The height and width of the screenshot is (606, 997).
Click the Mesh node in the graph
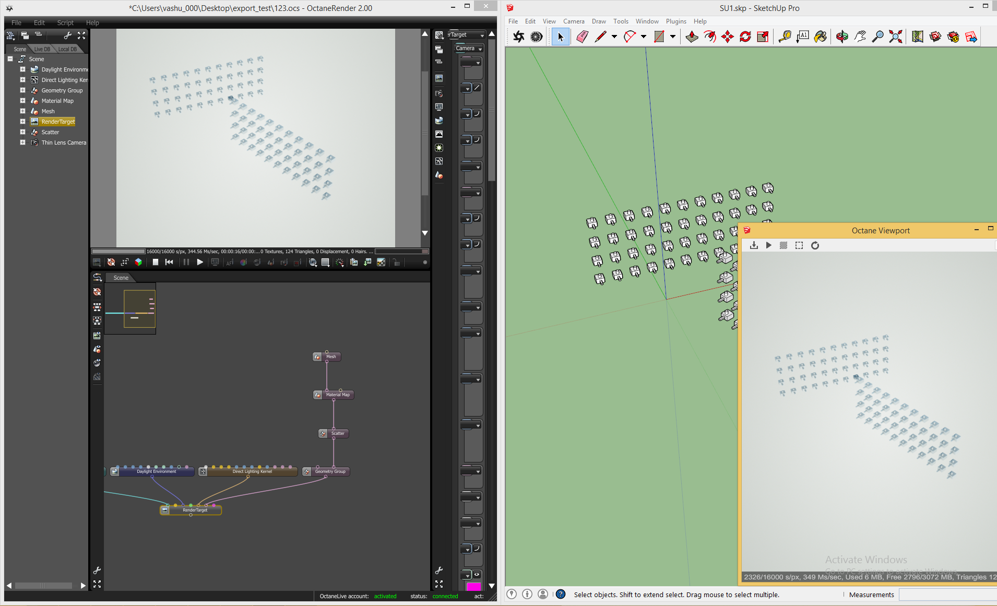click(x=327, y=357)
